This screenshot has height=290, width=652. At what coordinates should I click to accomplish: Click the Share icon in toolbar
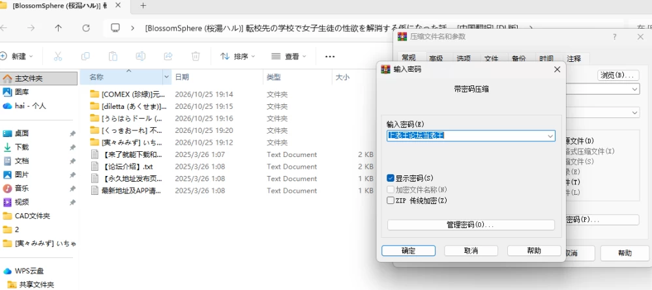pos(168,57)
